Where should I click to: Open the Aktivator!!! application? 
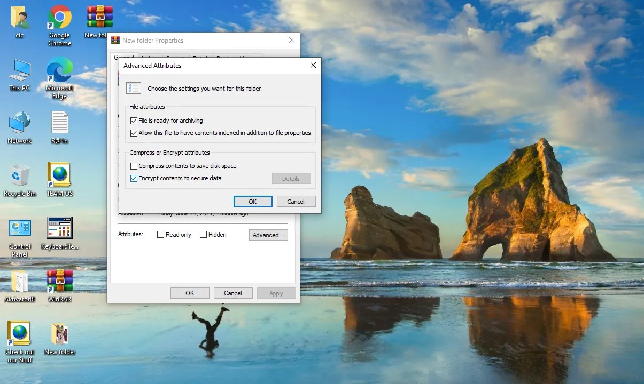point(19,281)
